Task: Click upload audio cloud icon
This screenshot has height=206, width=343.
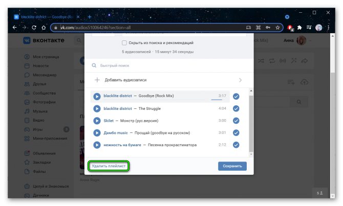Action: 304,82
